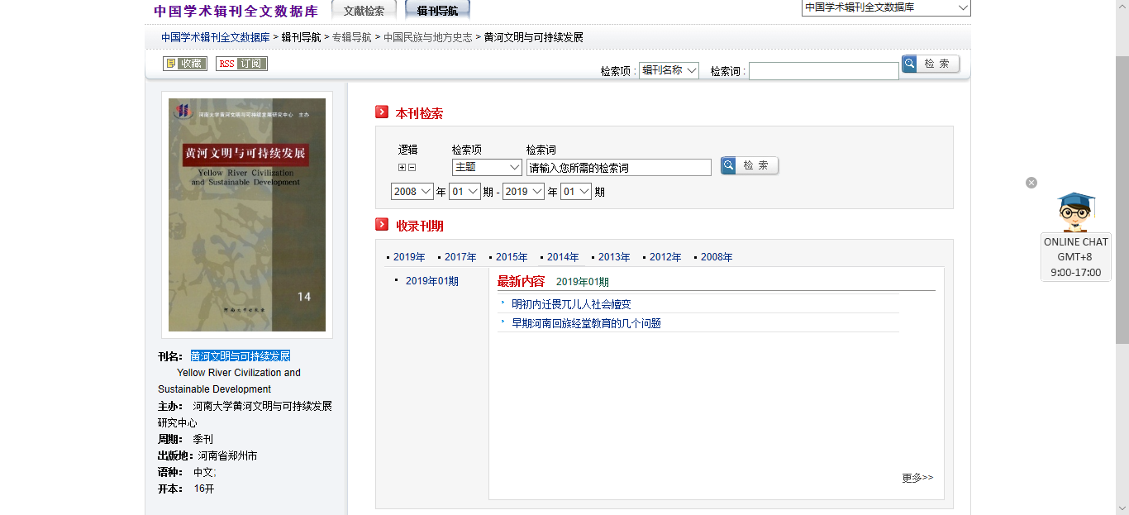The image size is (1129, 515).
Task: Close the online chat widget
Action: click(1031, 183)
